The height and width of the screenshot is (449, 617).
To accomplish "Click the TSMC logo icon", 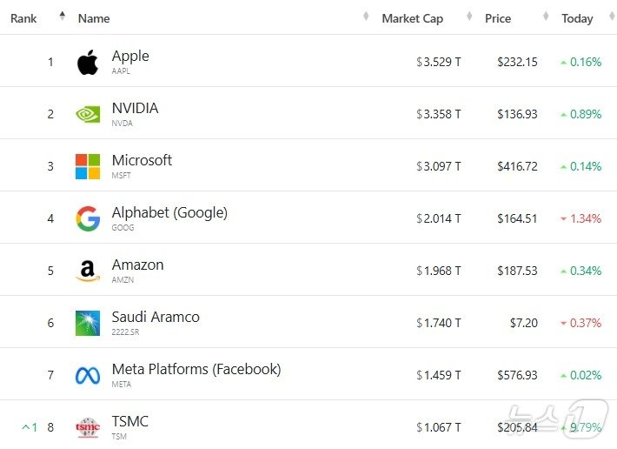I will (x=88, y=427).
